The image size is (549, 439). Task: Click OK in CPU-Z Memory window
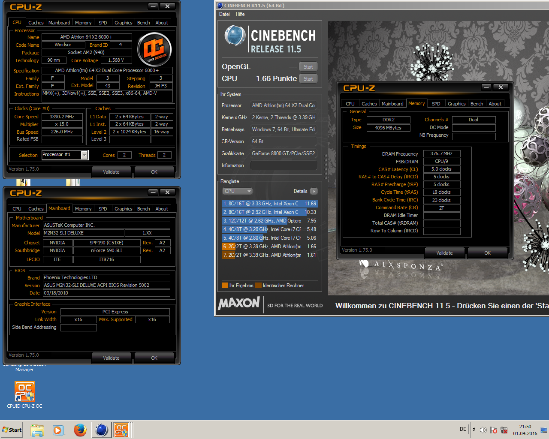pos(488,253)
